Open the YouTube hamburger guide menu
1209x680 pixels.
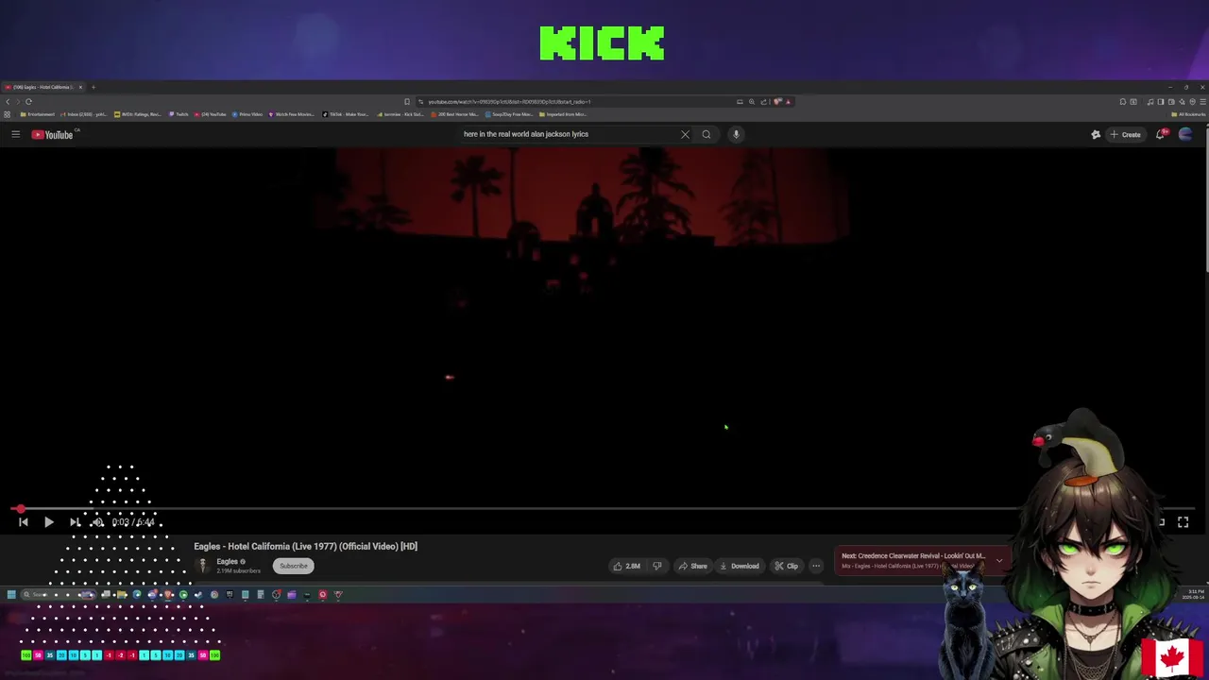coord(15,134)
